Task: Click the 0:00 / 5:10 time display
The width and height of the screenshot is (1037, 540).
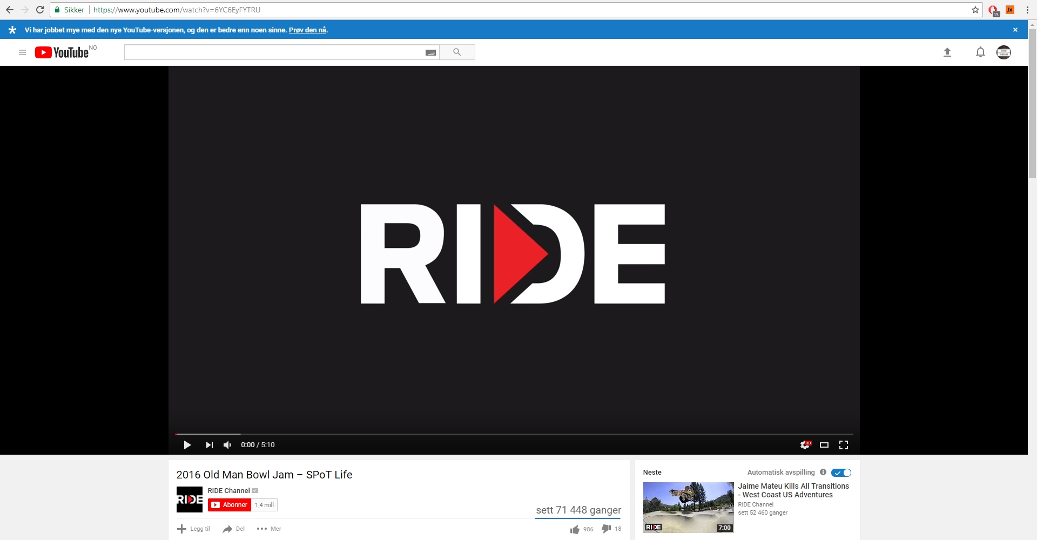Action: click(x=258, y=445)
